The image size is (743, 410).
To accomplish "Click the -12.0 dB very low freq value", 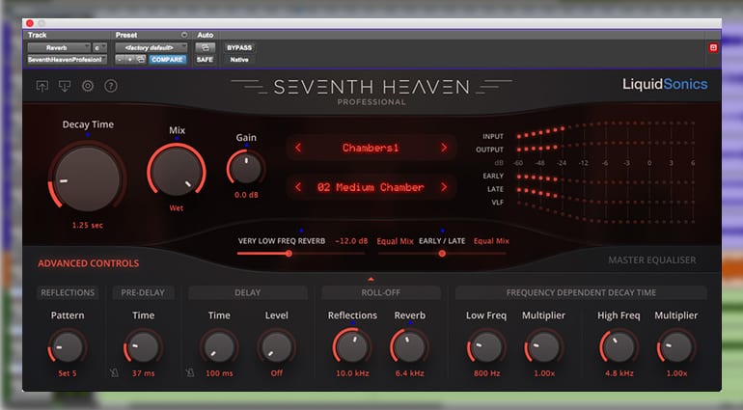I will [351, 241].
